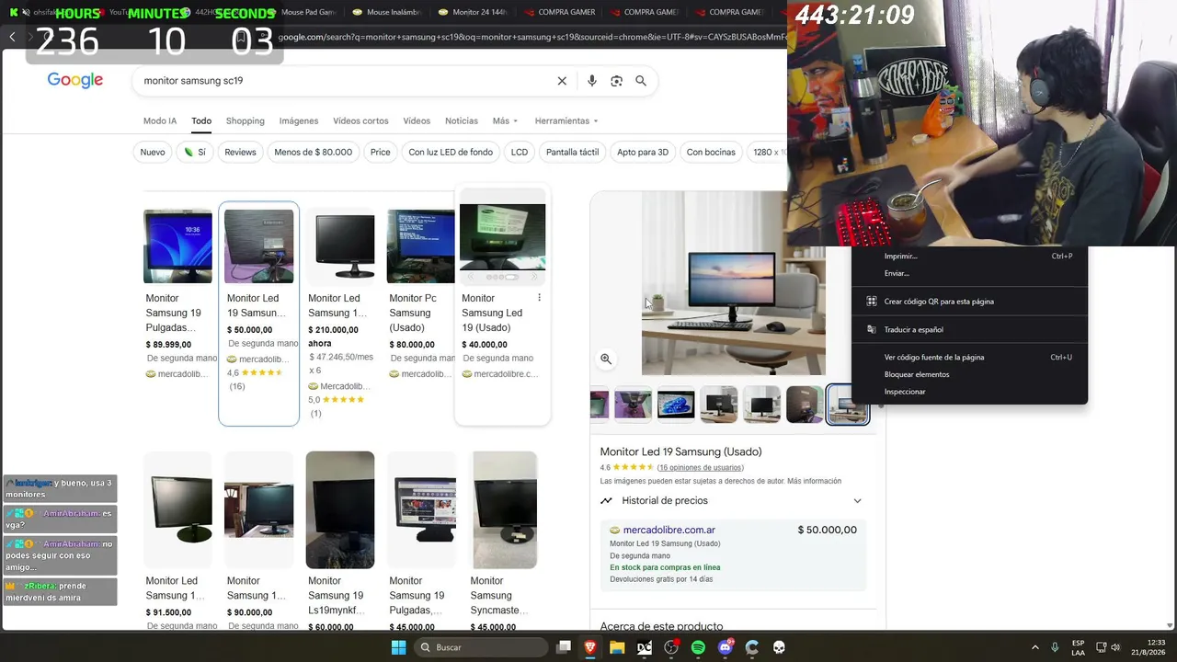1177x662 pixels.
Task: Click the Windows taskbar Buscar search box
Action: click(x=481, y=647)
